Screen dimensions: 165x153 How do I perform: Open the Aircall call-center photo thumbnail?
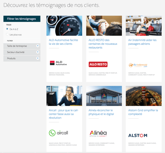64,96
